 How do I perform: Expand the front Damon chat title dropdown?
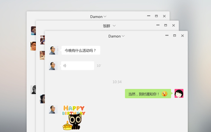[x=123, y=36]
